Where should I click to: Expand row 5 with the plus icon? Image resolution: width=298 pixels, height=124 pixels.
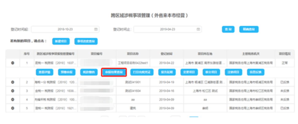[x=13, y=108]
